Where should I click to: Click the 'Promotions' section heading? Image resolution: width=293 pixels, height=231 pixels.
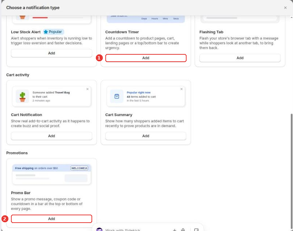tap(17, 153)
